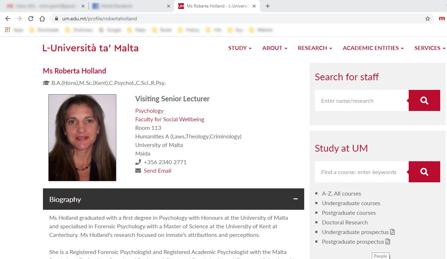This screenshot has height=259, width=447.
Task: Expand the ABOUT menu
Action: coord(275,48)
